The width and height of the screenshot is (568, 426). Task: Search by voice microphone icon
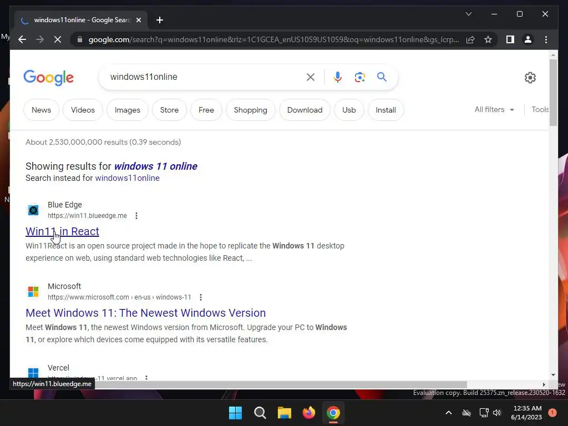pos(338,77)
